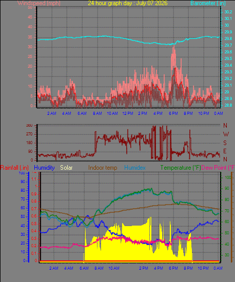This screenshot has width=235, height=282.
Task: Click the 270 value on wind direction axis
Action: 29,134
